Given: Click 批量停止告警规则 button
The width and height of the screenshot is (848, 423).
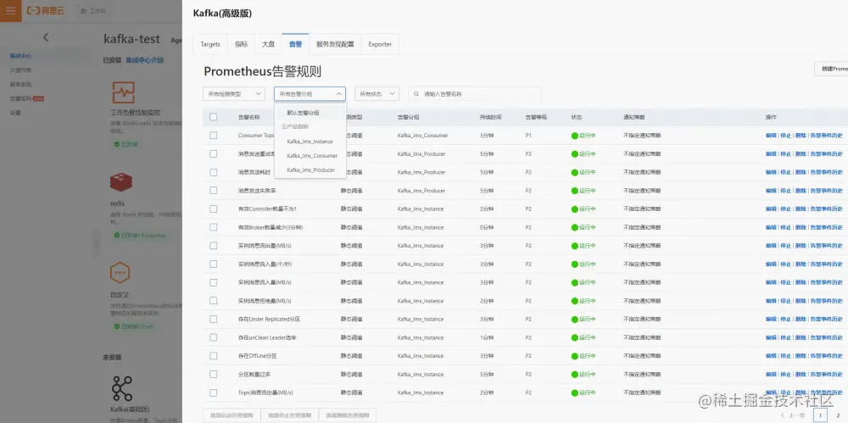Looking at the screenshot, I should 289,415.
